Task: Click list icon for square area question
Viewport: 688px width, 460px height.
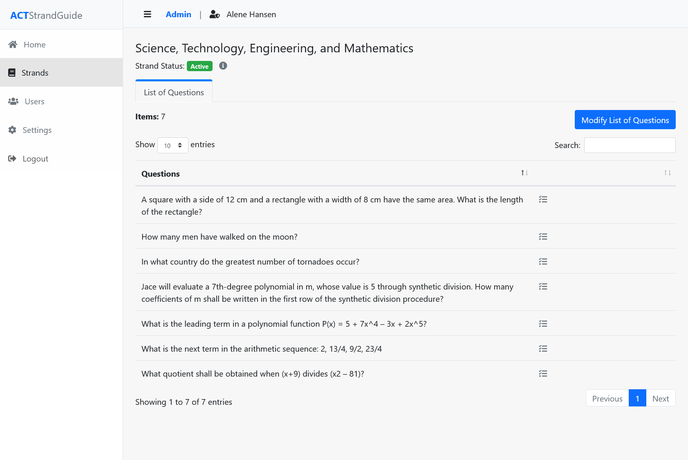Action: [x=543, y=200]
